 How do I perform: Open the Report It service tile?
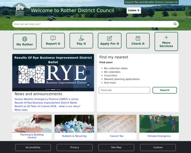[x=53, y=41]
